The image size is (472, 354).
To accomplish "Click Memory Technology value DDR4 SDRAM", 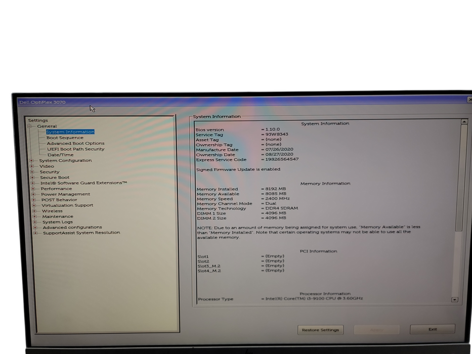I will (x=281, y=208).
